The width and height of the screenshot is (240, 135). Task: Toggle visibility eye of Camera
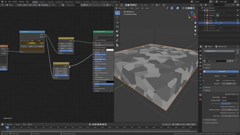pyautogui.click(x=238, y=15)
